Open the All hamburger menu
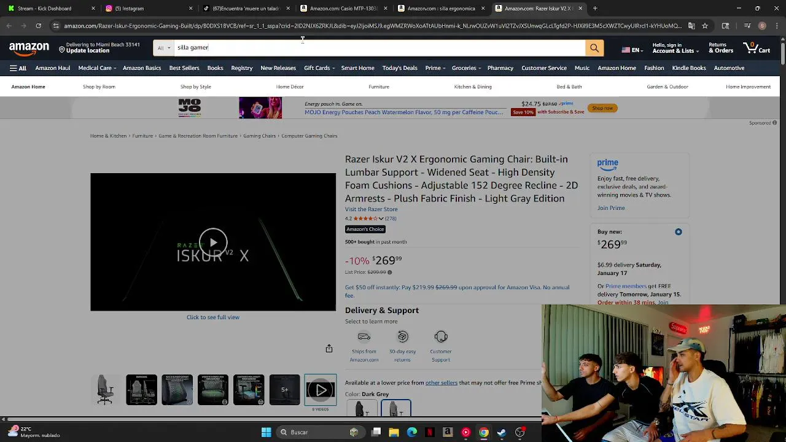The width and height of the screenshot is (786, 442). click(x=18, y=68)
